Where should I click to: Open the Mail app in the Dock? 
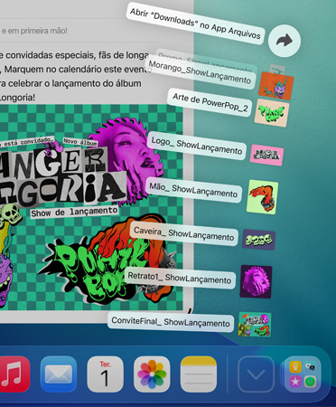[59, 374]
